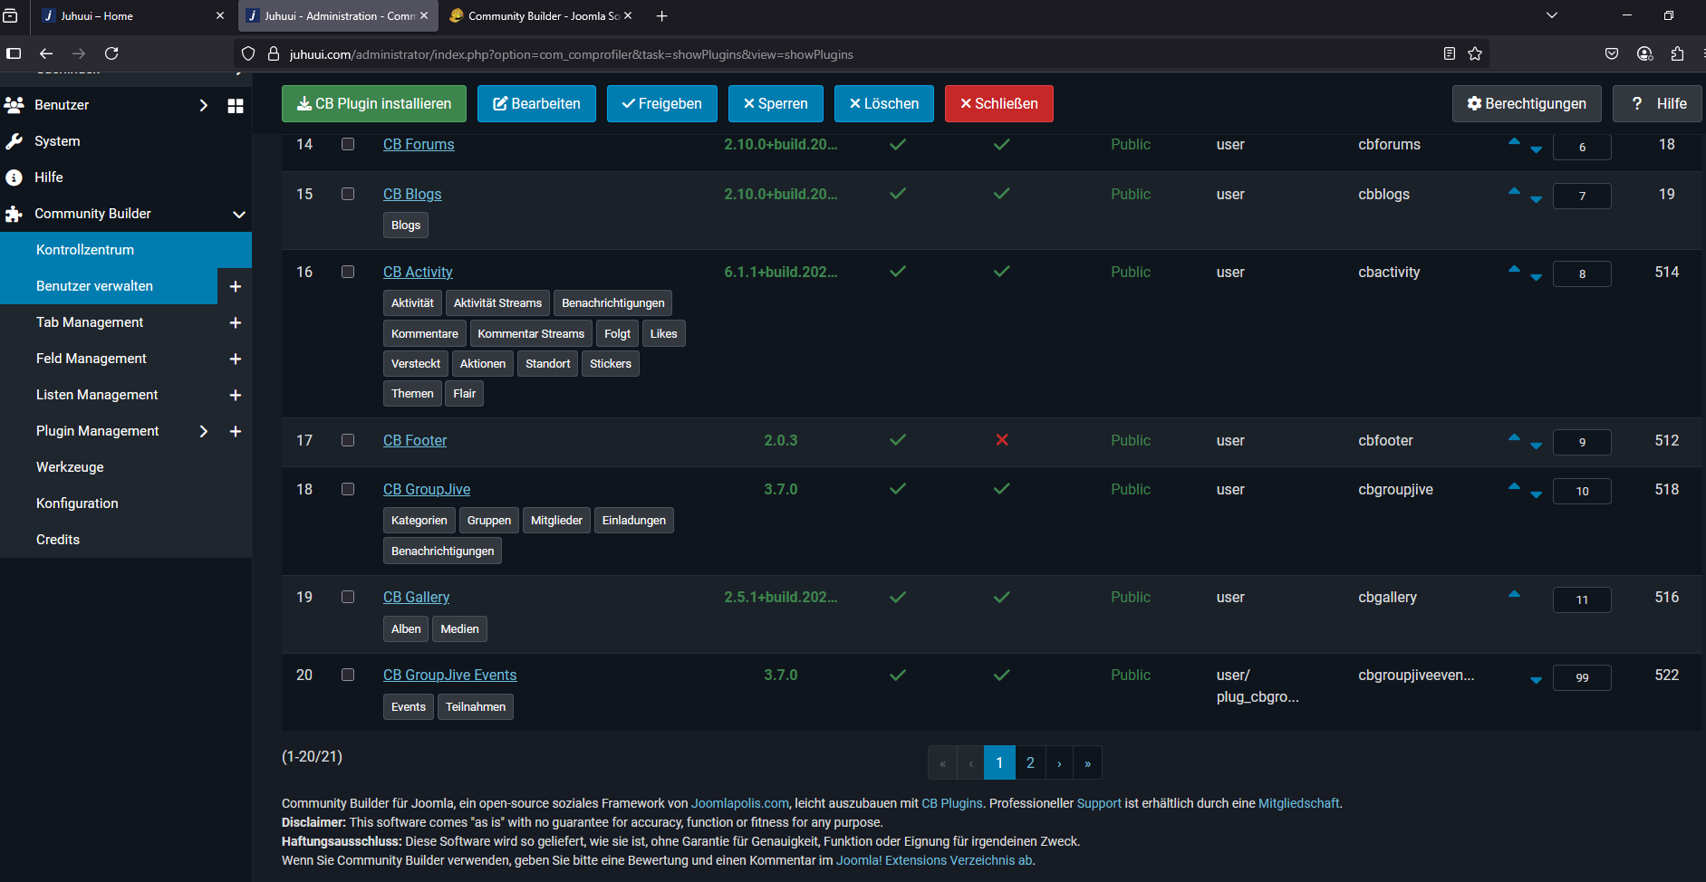The image size is (1706, 882).
Task: Open Kontrollzentrum menu item
Action: [x=126, y=250]
